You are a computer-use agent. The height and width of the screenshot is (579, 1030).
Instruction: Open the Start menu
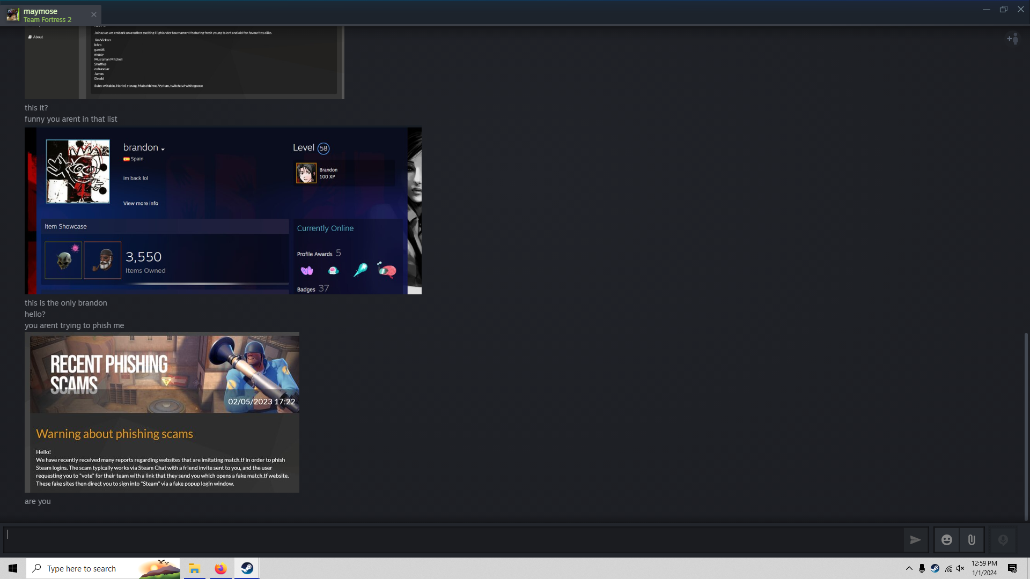click(x=12, y=568)
